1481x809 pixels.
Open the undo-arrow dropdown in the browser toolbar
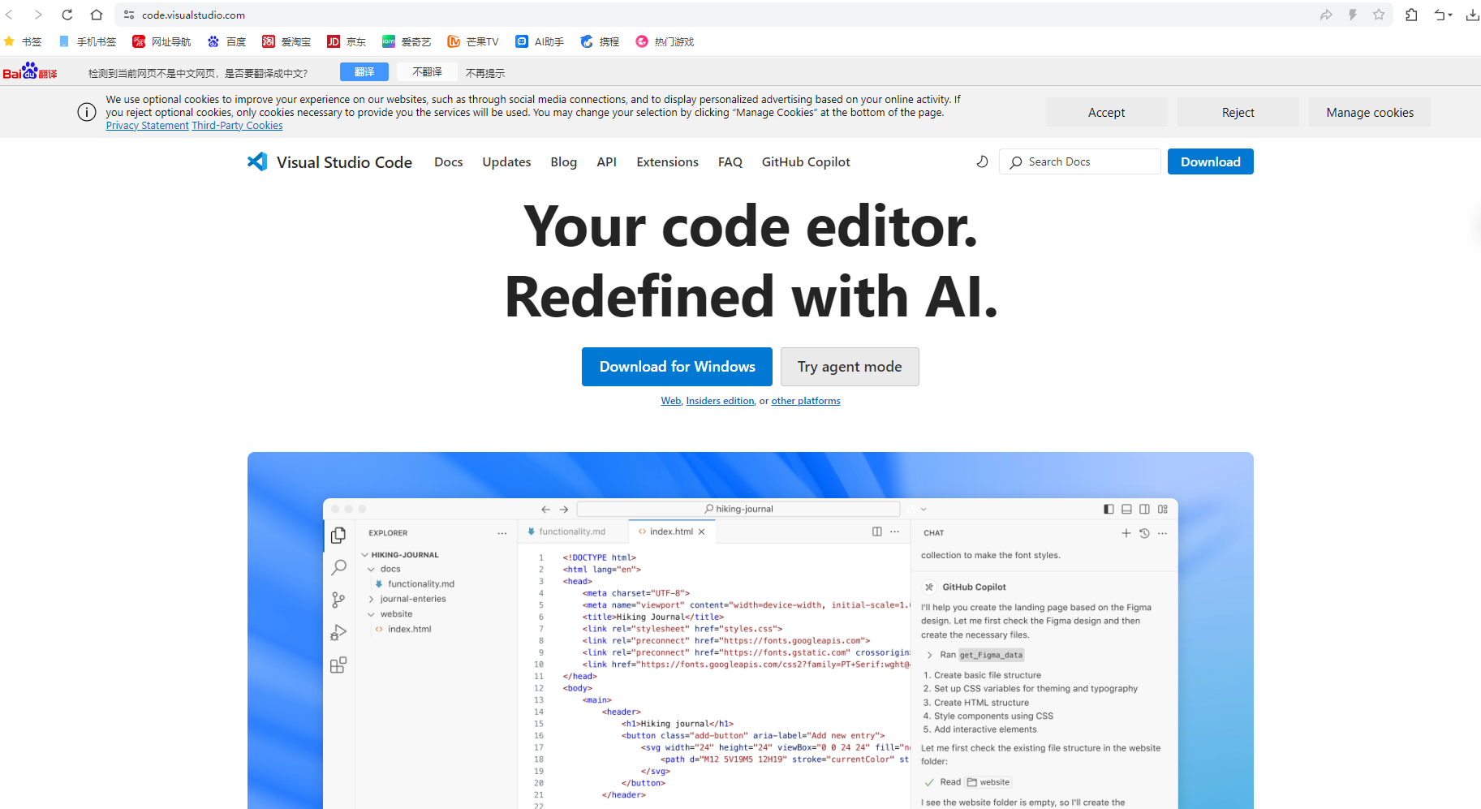1443,15
